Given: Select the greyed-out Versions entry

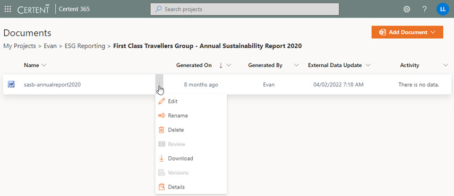Looking at the screenshot, I should [191, 173].
